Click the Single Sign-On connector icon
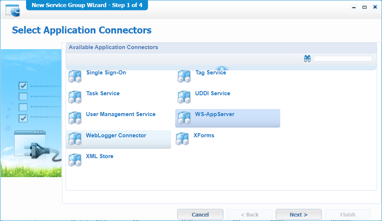Image resolution: width=382 pixels, height=221 pixels. click(75, 76)
